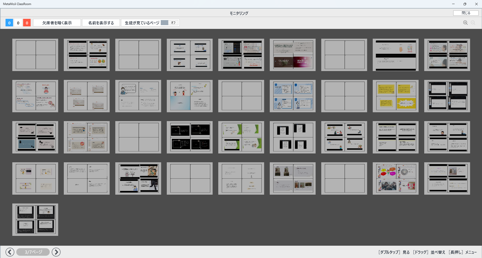Select the yellow sticky-note slides thumbnail
The width and height of the screenshot is (482, 258).
396,96
